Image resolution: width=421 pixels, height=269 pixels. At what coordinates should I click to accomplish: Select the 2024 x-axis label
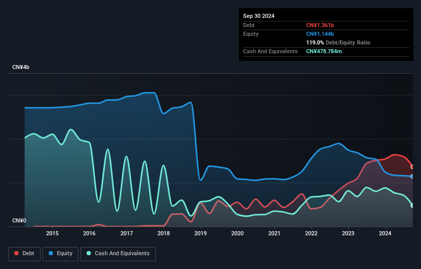click(x=385, y=233)
